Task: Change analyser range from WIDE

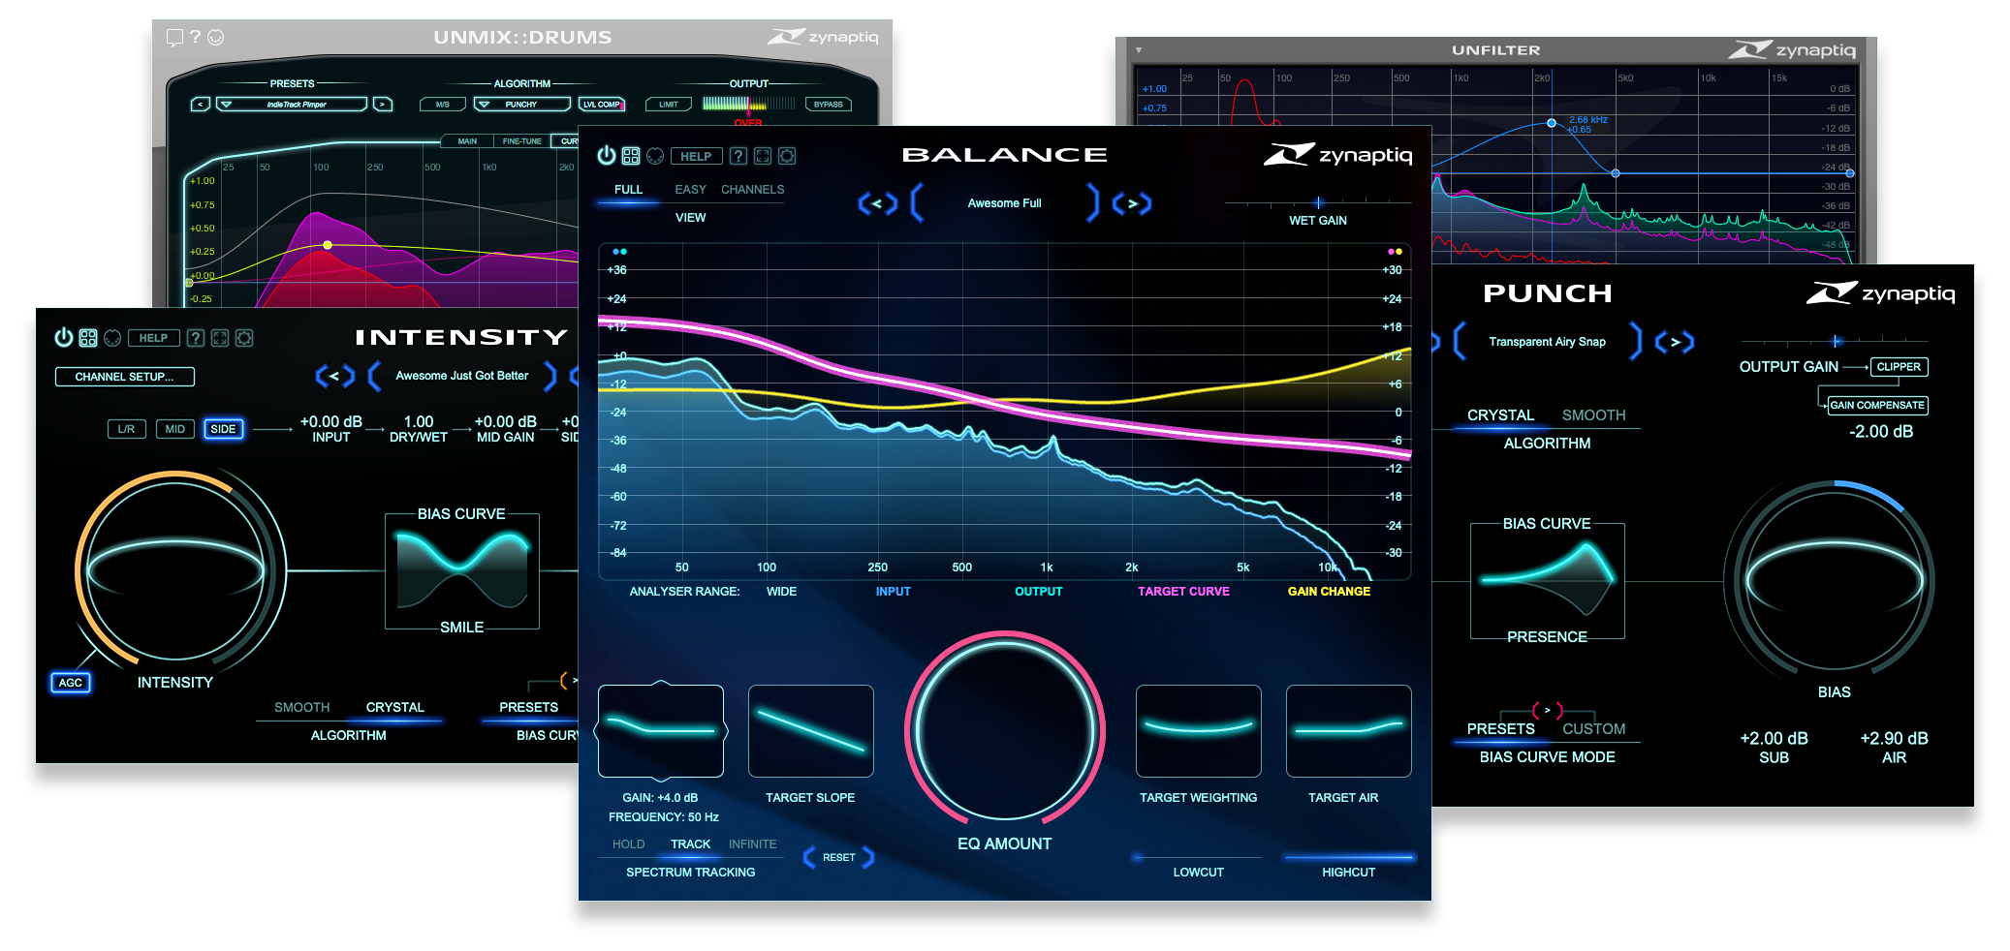Action: point(781,592)
